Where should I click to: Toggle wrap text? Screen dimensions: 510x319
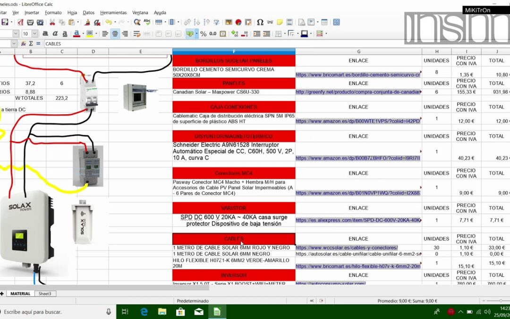point(136,34)
